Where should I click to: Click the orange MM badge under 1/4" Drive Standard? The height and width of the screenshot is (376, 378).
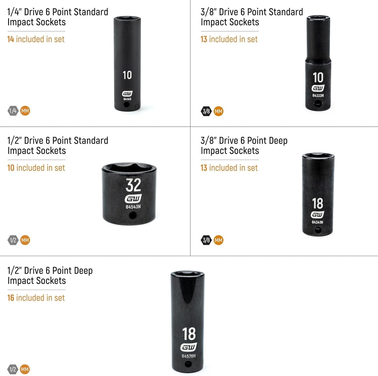(25, 111)
